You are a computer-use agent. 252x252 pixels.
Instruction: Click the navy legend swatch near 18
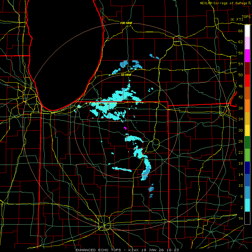[247, 168]
